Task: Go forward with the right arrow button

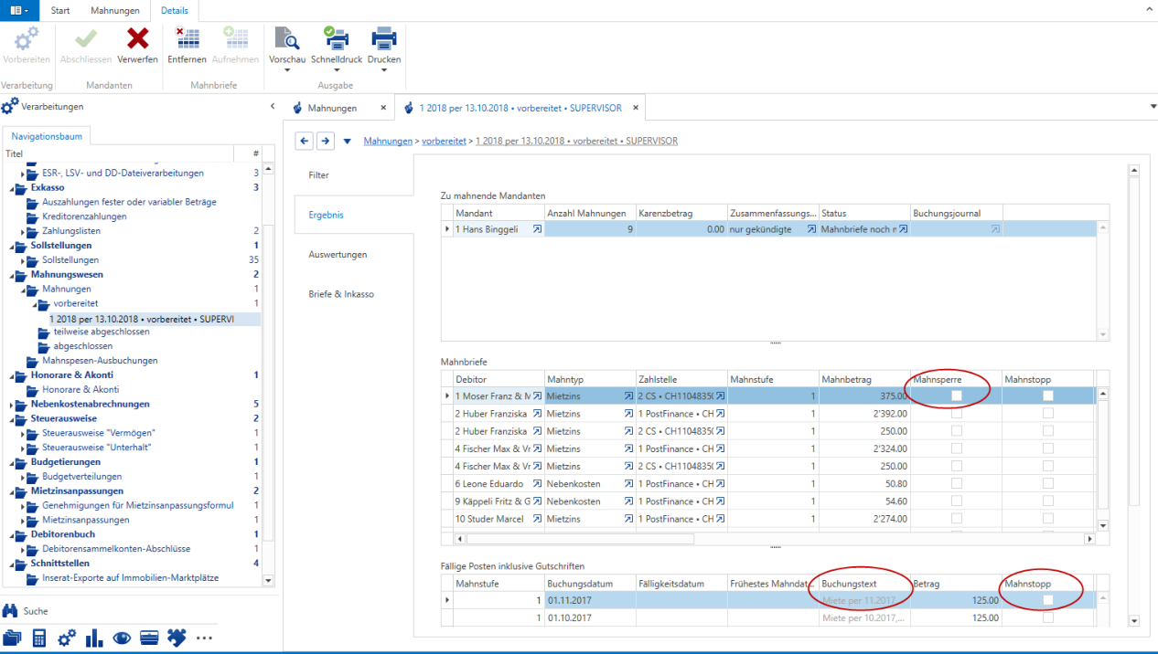Action: [x=325, y=141]
